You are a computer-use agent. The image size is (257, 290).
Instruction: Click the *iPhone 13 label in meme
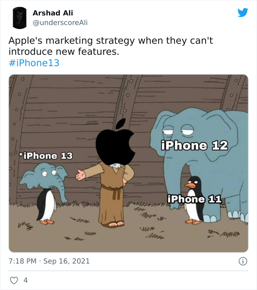tap(46, 156)
